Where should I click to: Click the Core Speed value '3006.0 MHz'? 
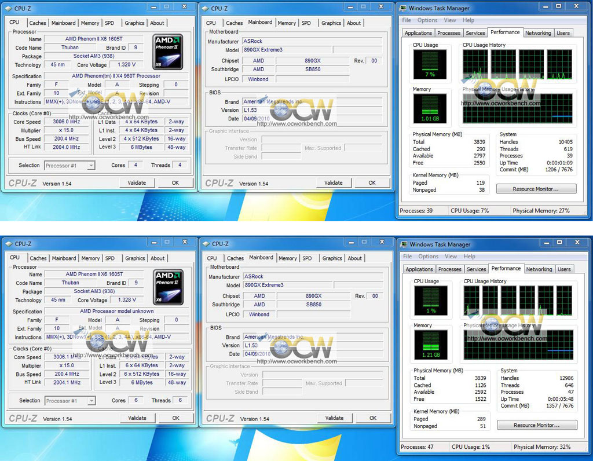click(66, 122)
